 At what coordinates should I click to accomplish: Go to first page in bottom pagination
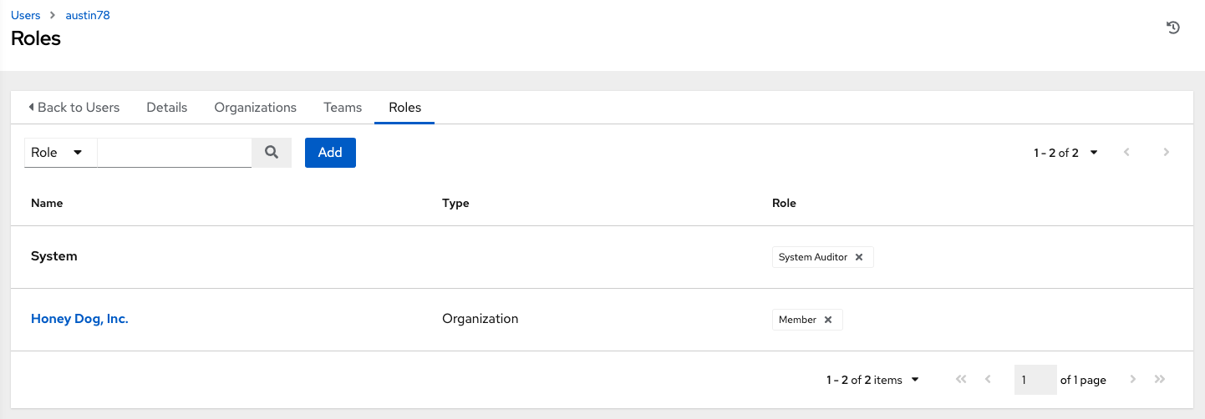pos(961,379)
